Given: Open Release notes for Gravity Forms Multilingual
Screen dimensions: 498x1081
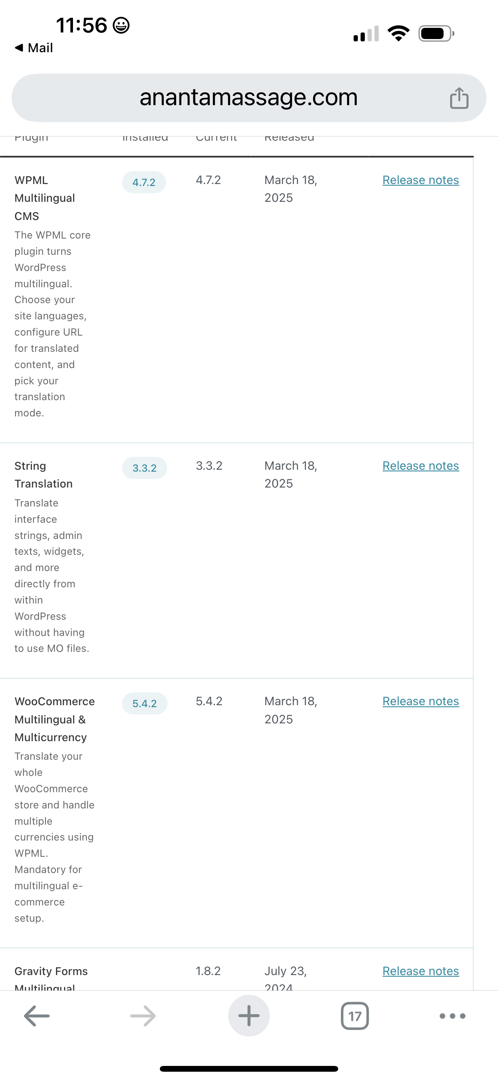Looking at the screenshot, I should pyautogui.click(x=420, y=971).
